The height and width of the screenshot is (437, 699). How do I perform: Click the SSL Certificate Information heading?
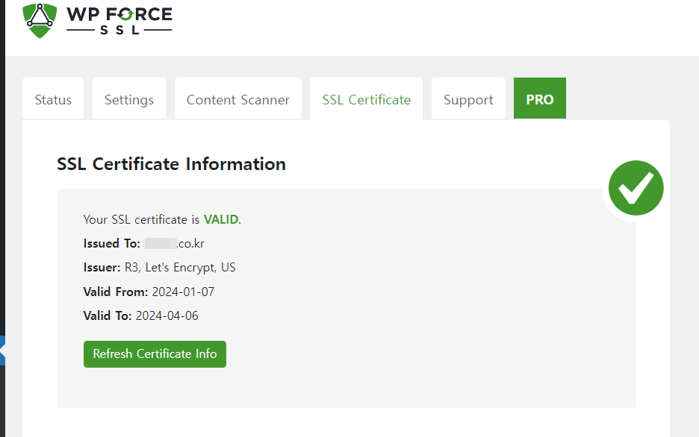tap(171, 164)
